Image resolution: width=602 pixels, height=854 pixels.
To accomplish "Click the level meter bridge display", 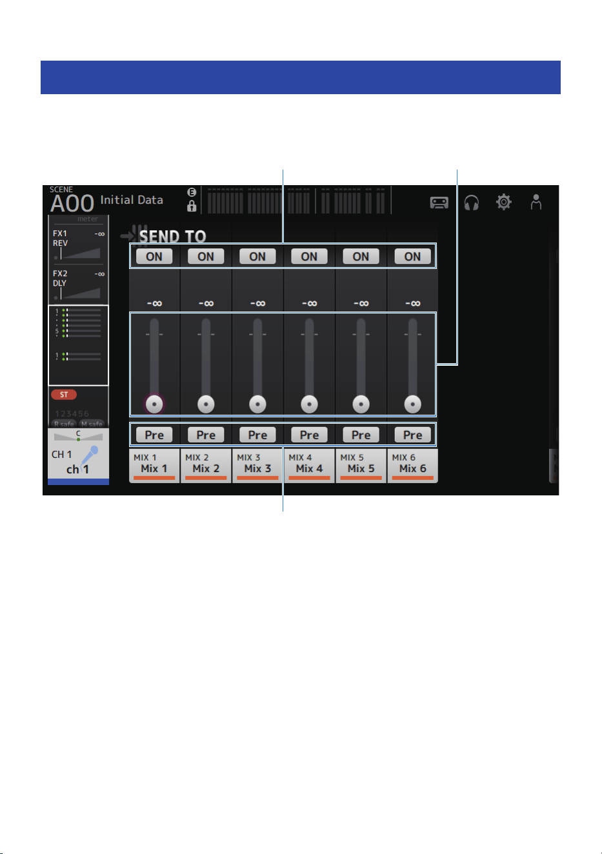I will (296, 200).
